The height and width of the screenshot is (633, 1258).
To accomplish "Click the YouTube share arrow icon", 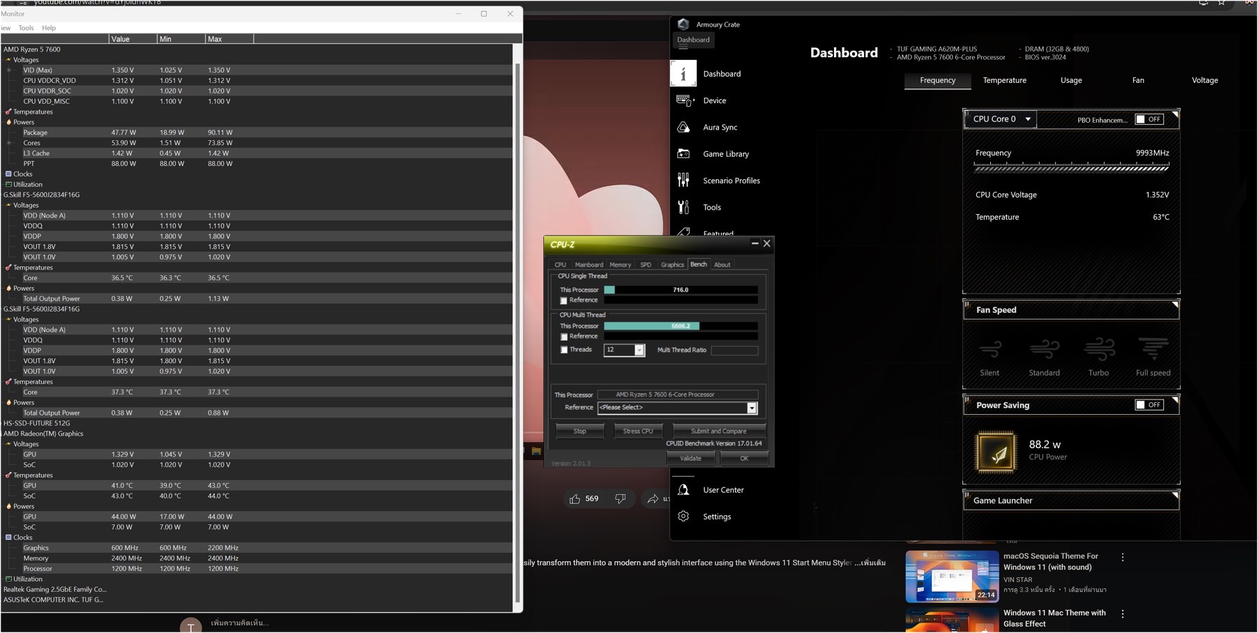I will [x=653, y=499].
